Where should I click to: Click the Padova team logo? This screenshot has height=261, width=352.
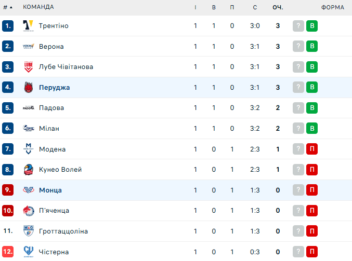tap(28, 108)
